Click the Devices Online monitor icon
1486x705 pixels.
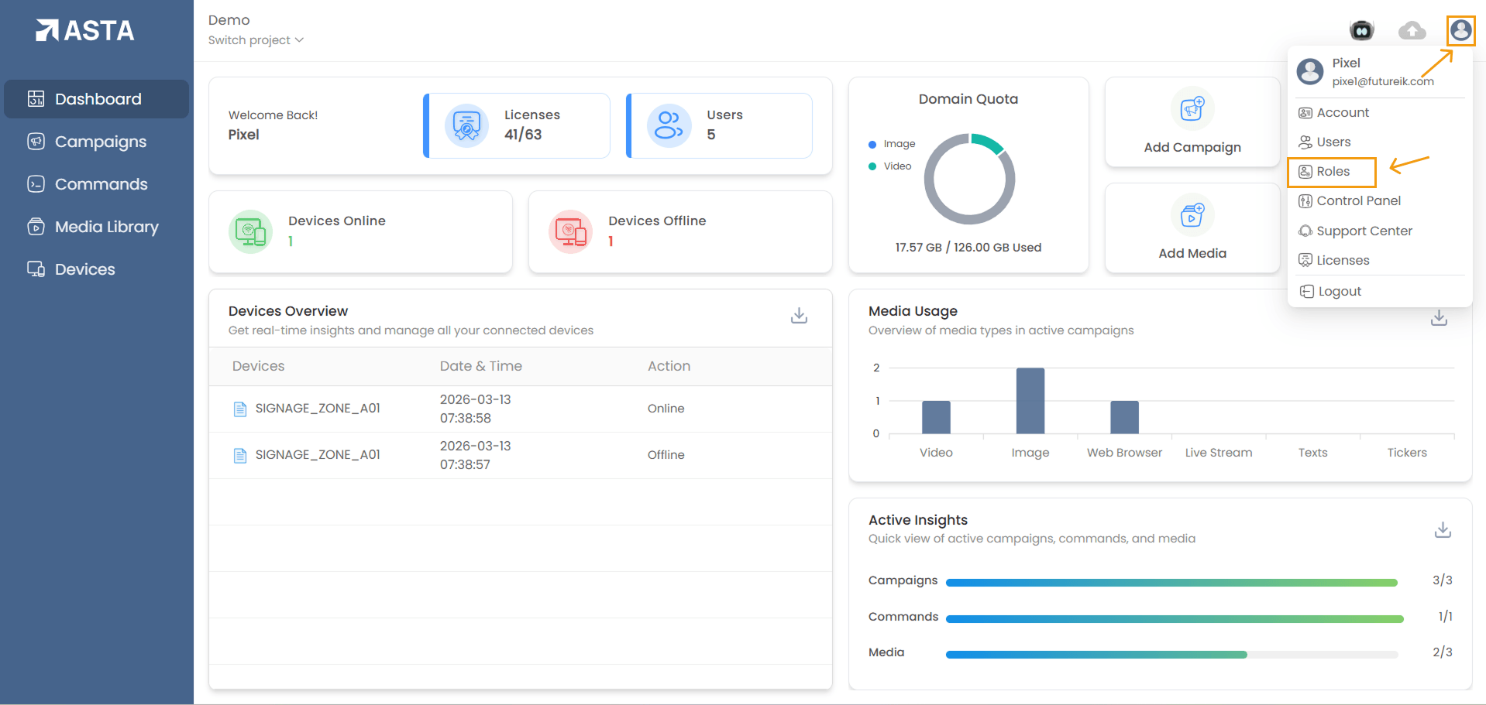250,231
